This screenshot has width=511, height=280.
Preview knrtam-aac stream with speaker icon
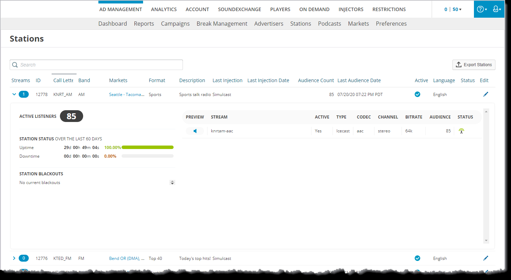[195, 131]
